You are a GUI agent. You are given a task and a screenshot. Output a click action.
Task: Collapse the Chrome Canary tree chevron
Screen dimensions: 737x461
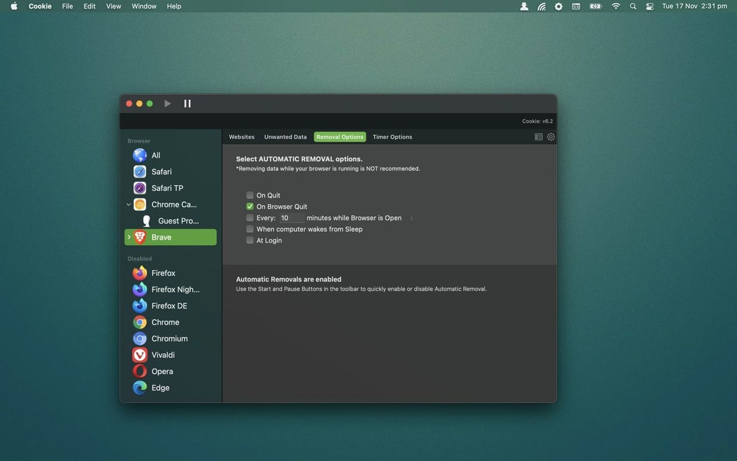tap(129, 204)
